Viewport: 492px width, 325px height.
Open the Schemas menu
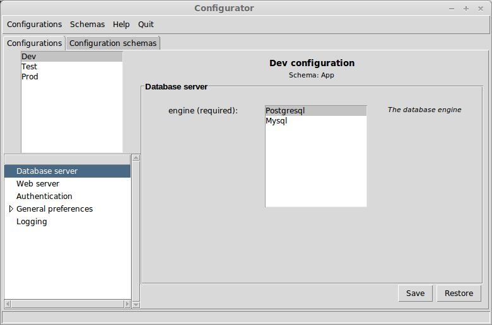click(x=87, y=25)
